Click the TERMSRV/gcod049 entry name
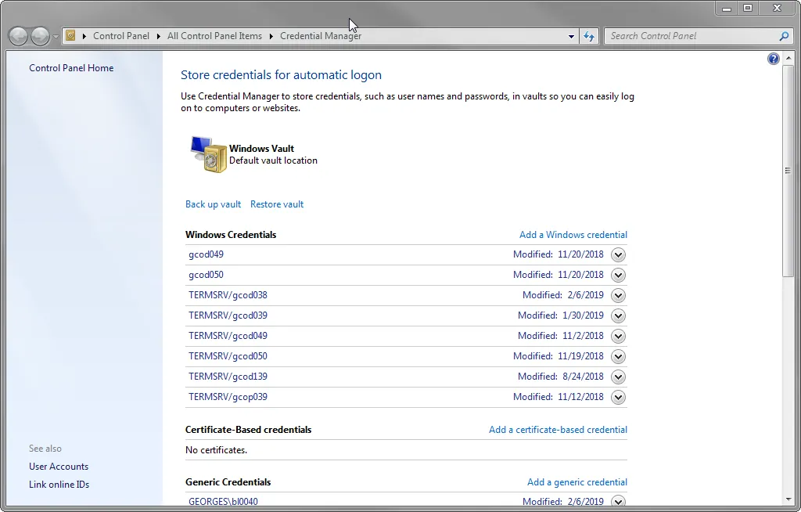This screenshot has width=801, height=512. coord(228,336)
